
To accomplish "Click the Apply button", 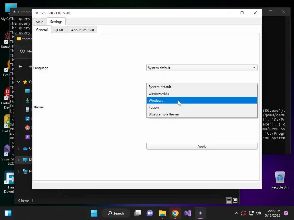I will pyautogui.click(x=202, y=146).
